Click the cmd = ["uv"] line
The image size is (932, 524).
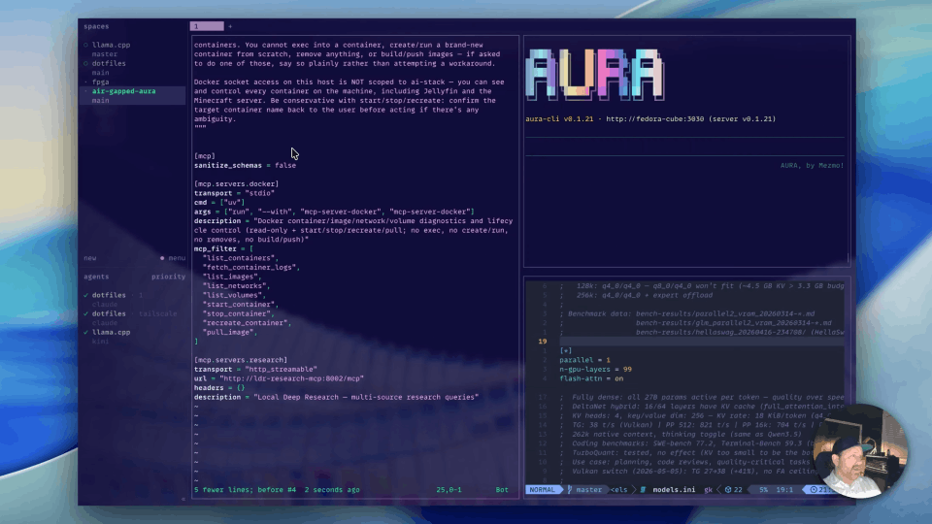click(219, 202)
